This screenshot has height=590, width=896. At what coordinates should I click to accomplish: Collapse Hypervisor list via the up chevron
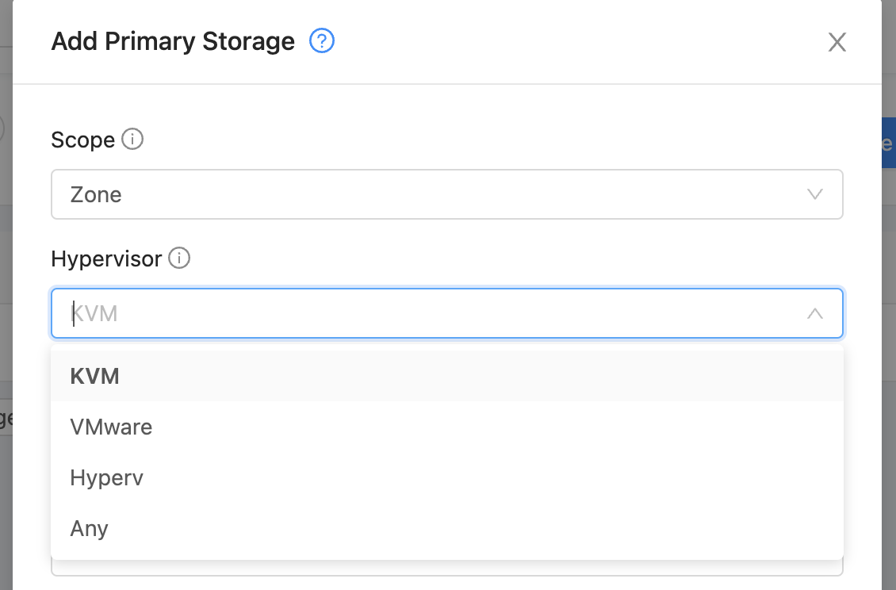(815, 313)
